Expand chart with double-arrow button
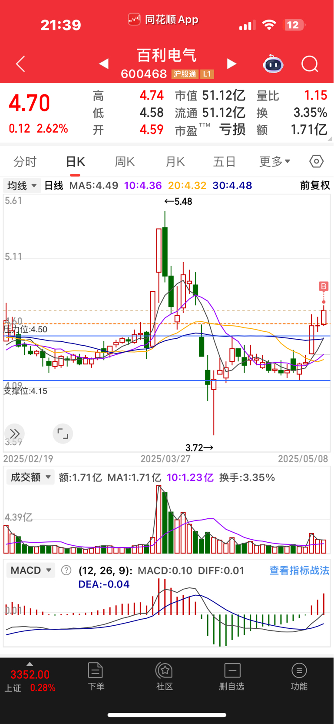 pyautogui.click(x=15, y=434)
